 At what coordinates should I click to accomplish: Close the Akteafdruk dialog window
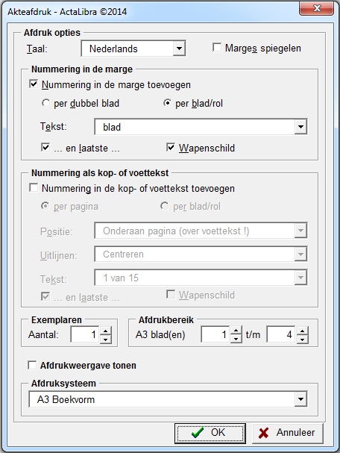pos(317,8)
